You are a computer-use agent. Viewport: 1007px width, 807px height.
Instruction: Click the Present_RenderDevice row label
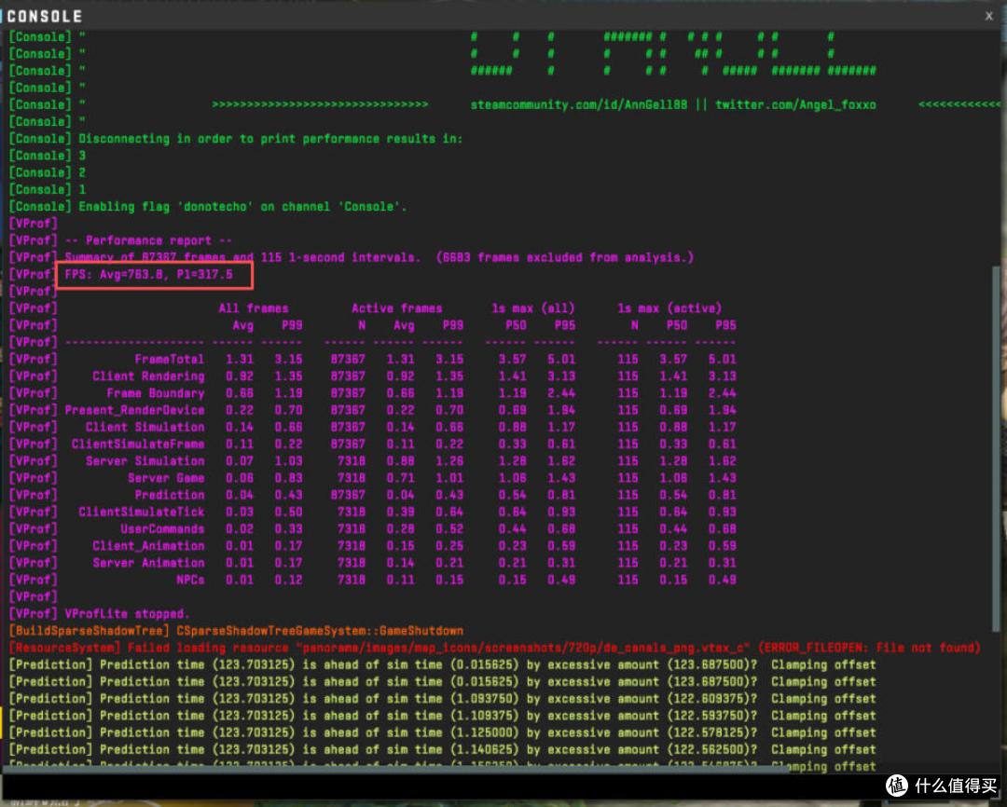tap(135, 410)
